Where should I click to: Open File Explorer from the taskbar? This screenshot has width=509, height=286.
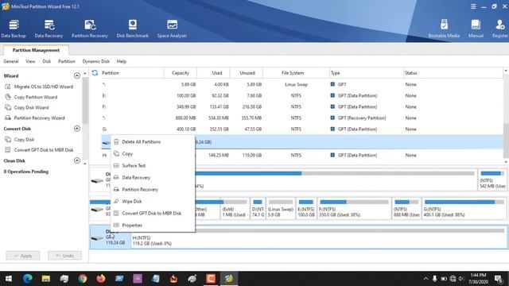46,279
